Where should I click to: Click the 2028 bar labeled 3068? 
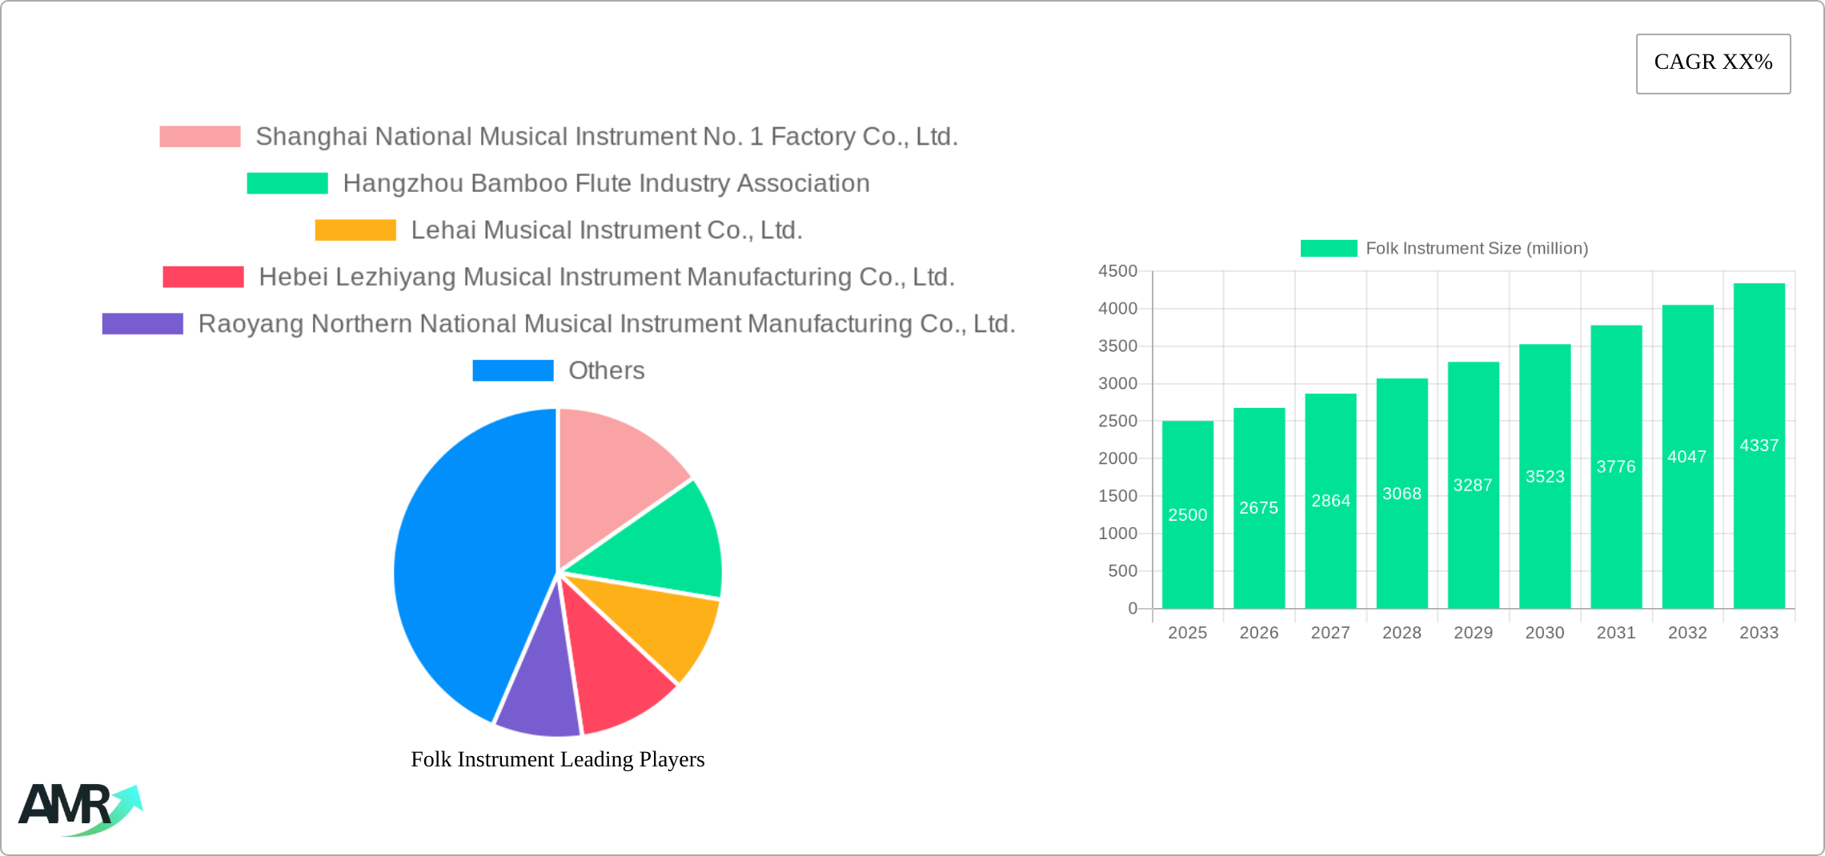(1402, 494)
